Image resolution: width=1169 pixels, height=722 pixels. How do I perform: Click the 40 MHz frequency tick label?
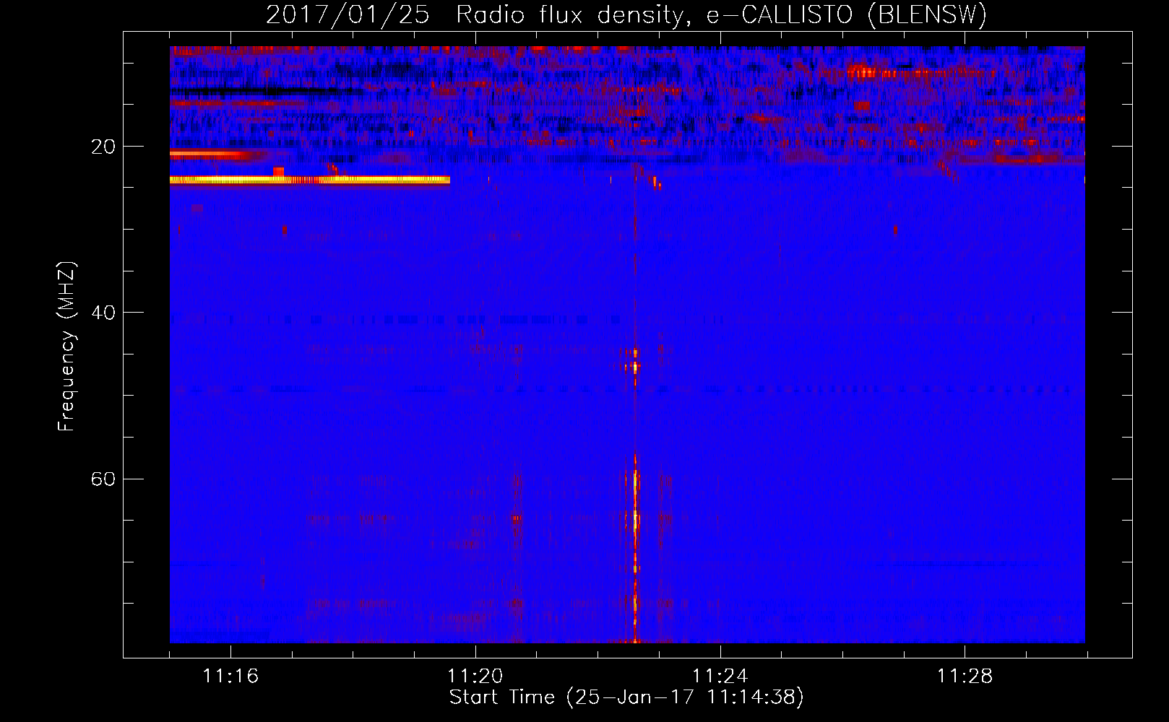point(103,313)
